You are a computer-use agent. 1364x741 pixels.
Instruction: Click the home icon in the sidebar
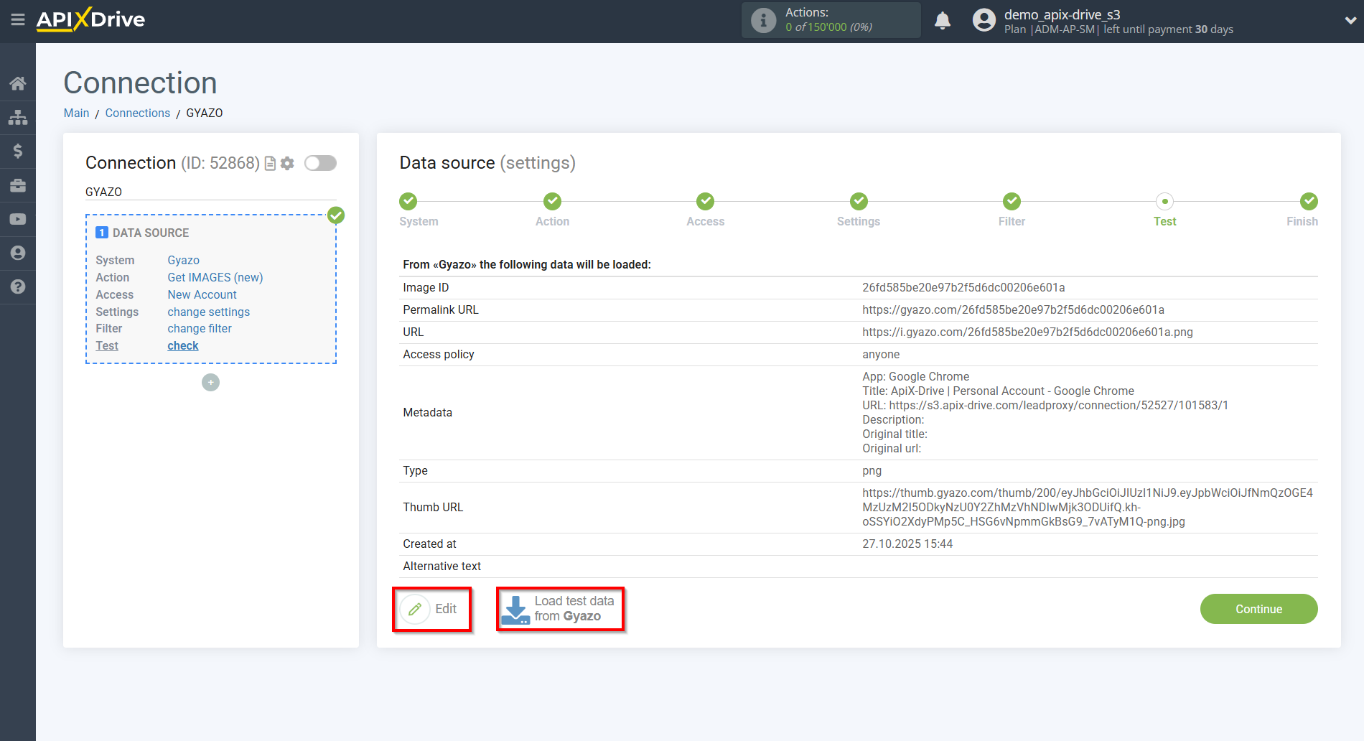click(x=18, y=83)
